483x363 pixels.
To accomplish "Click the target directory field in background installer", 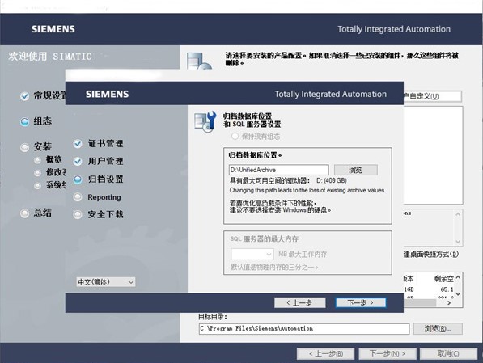I will [x=304, y=328].
